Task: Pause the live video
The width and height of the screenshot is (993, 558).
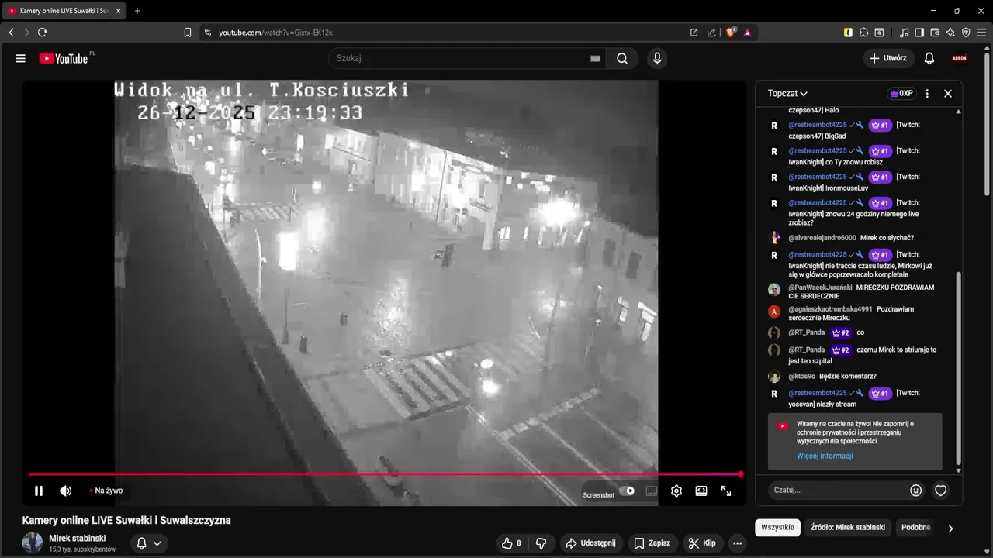Action: (39, 491)
